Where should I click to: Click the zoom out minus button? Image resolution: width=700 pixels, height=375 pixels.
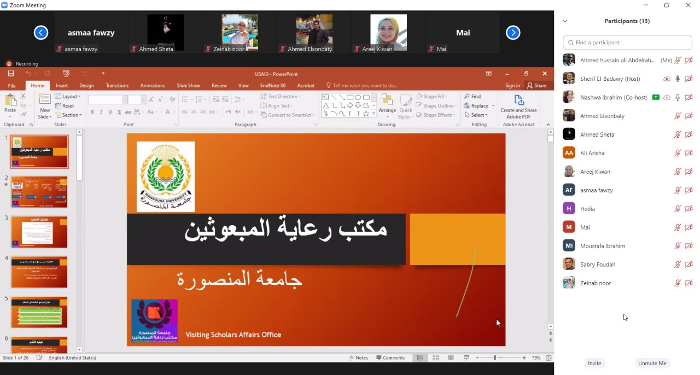pos(477,358)
